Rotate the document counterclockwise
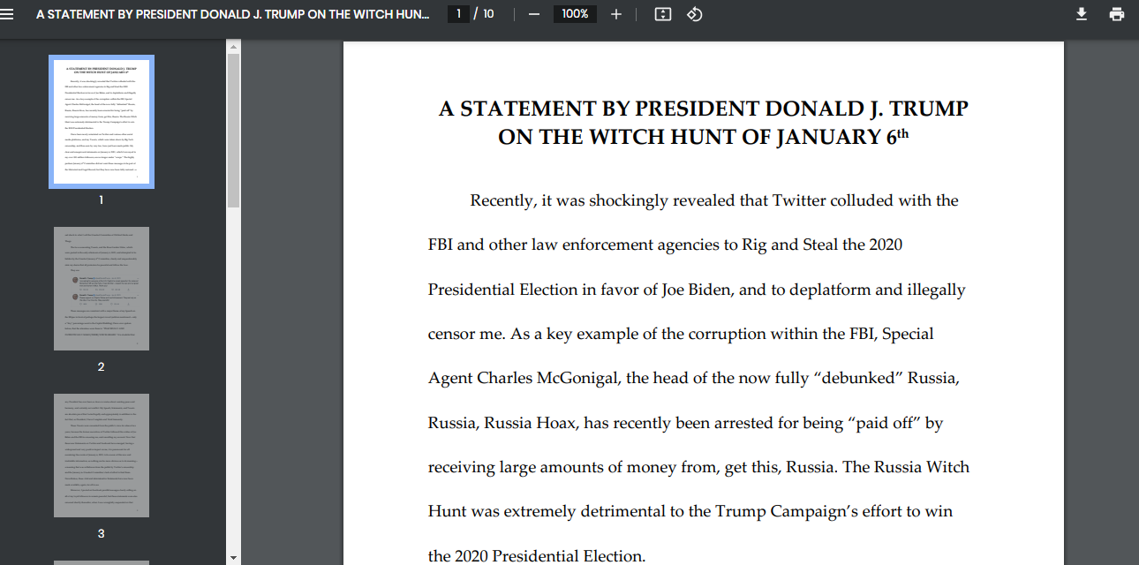Image resolution: width=1139 pixels, height=565 pixels. pyautogui.click(x=695, y=14)
